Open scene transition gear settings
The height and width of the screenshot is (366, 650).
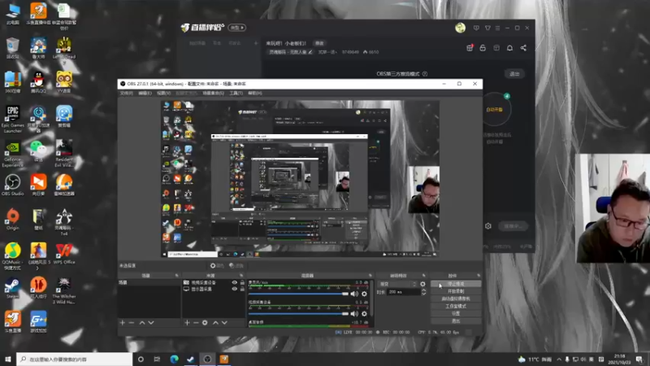(422, 284)
